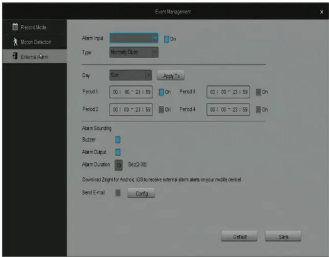The width and height of the screenshot is (329, 257).
Task: Toggle the Buzzer checkbox
Action: 118,140
